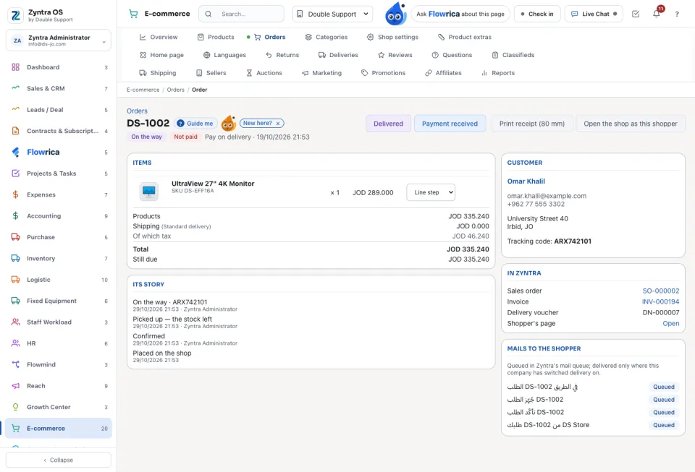Screen dimensions: 695x472
Task: Open the Leads / Deal icon
Action: point(15,110)
